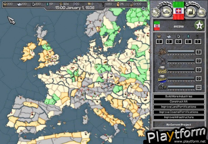Click the anti-aircraft gun icon

[162, 61]
